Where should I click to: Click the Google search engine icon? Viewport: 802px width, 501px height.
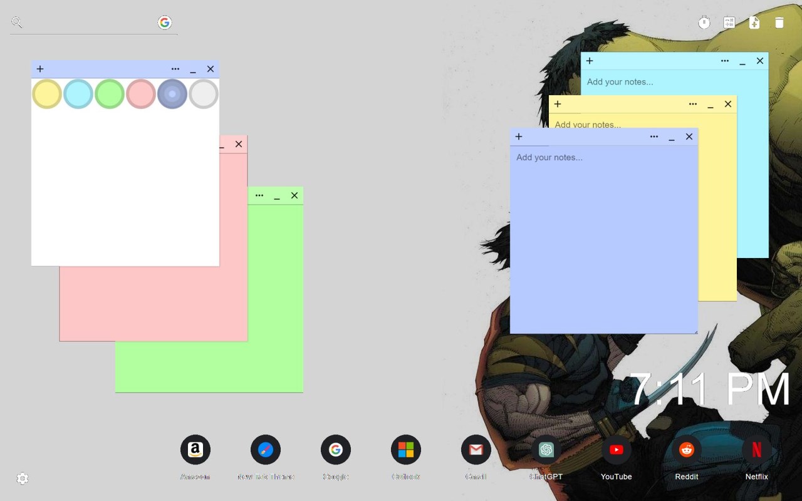click(164, 23)
